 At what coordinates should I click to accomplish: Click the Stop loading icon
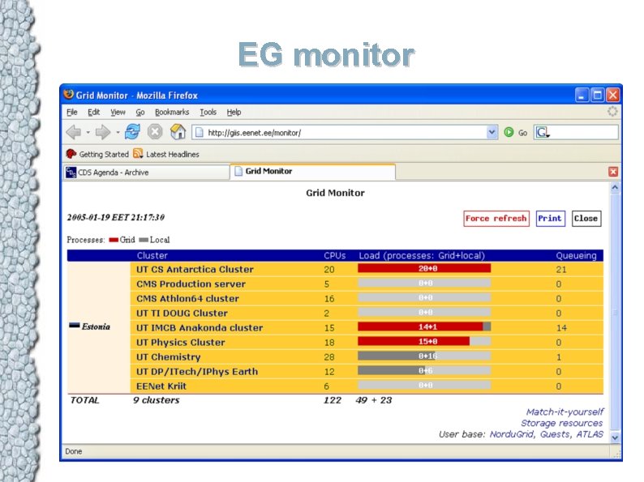[155, 132]
